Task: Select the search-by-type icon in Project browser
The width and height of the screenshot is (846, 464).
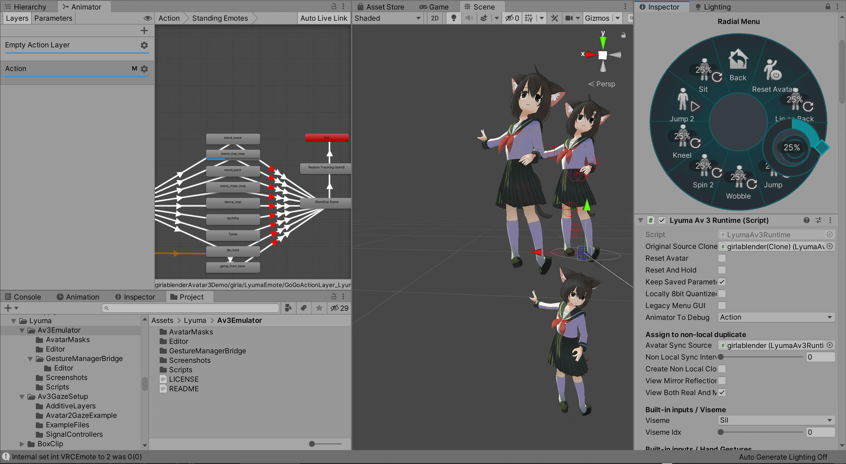Action: click(288, 308)
